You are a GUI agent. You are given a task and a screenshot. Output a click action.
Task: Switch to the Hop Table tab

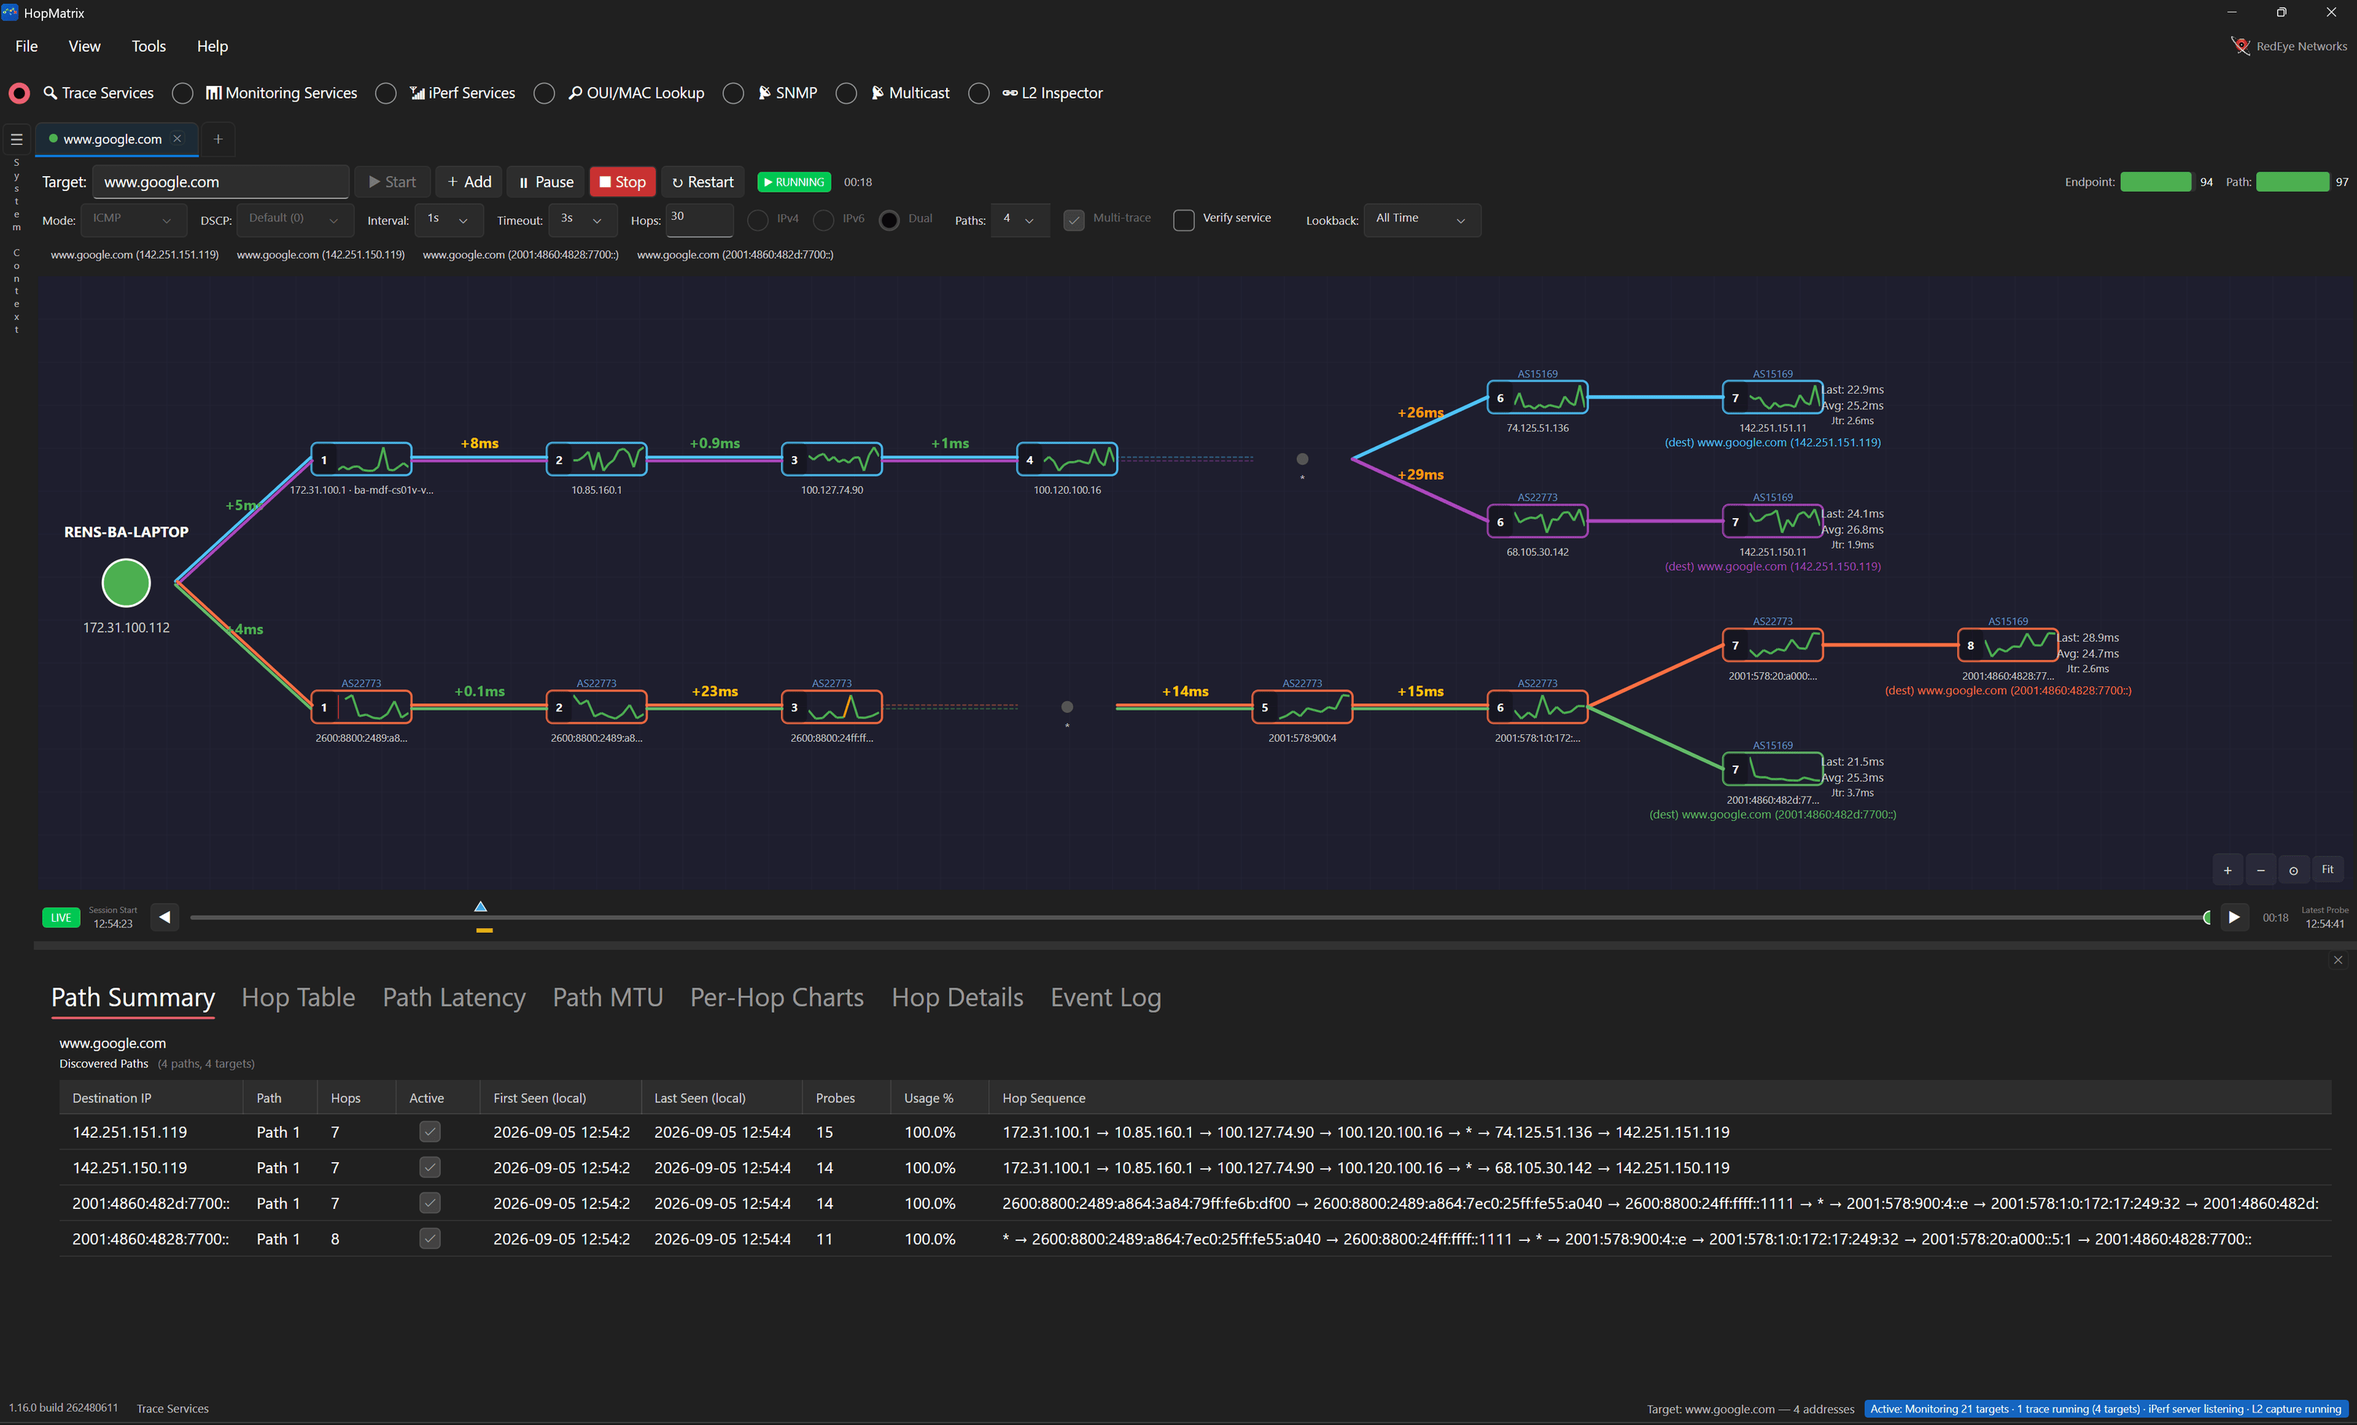(x=298, y=998)
